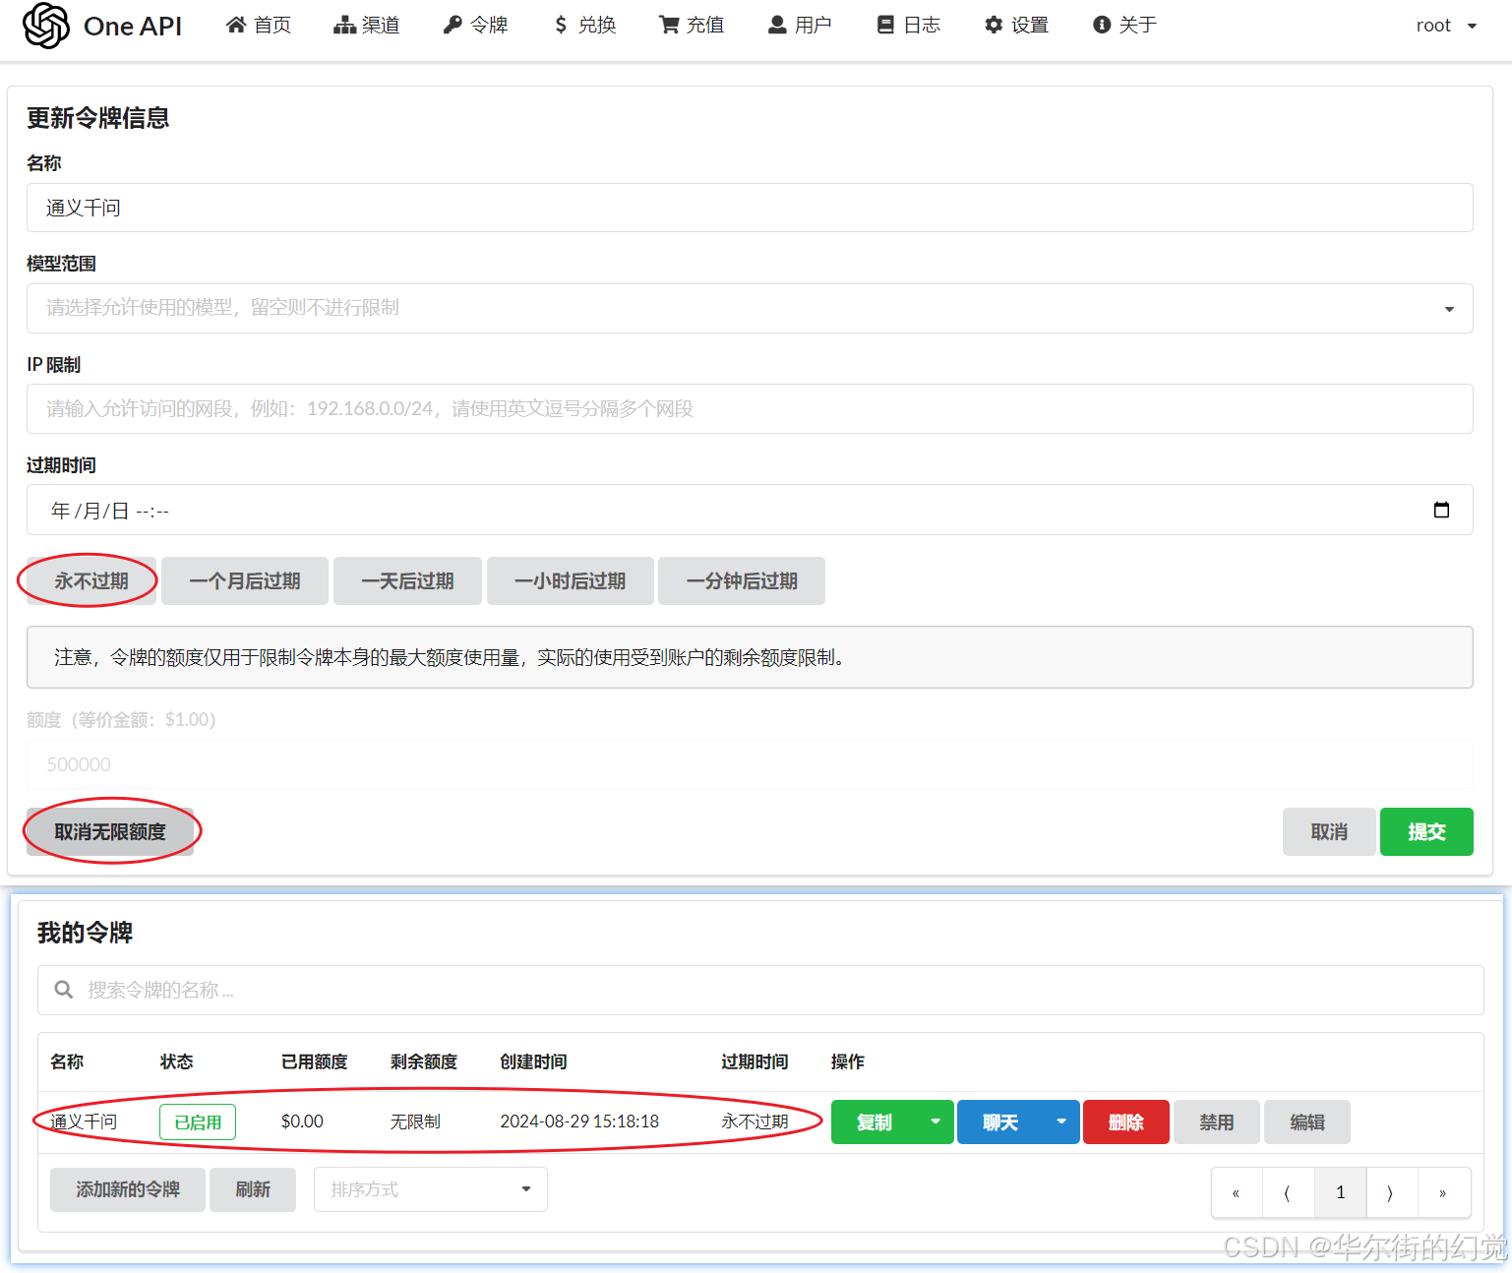Image resolution: width=1512 pixels, height=1273 pixels.
Task: Submit the form with 提交
Action: pos(1426,832)
